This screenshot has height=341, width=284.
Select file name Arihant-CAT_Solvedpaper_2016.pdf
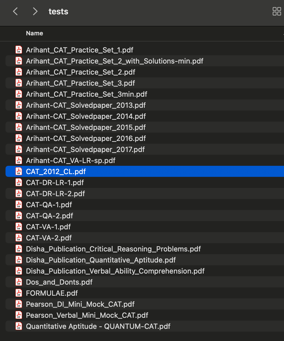pos(86,138)
